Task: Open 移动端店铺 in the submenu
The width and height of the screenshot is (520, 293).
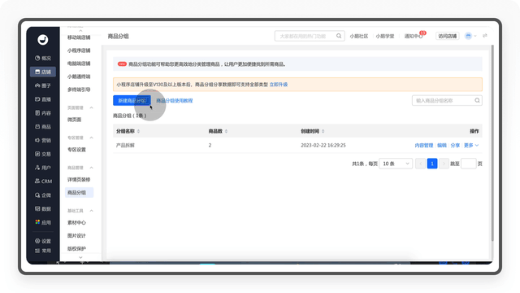Action: coord(79,37)
